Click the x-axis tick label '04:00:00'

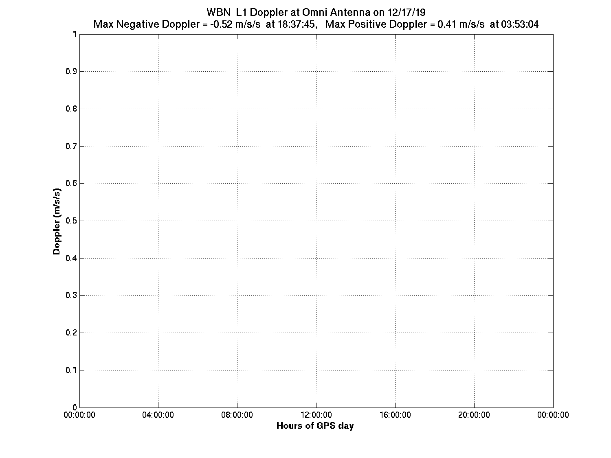pos(158,415)
